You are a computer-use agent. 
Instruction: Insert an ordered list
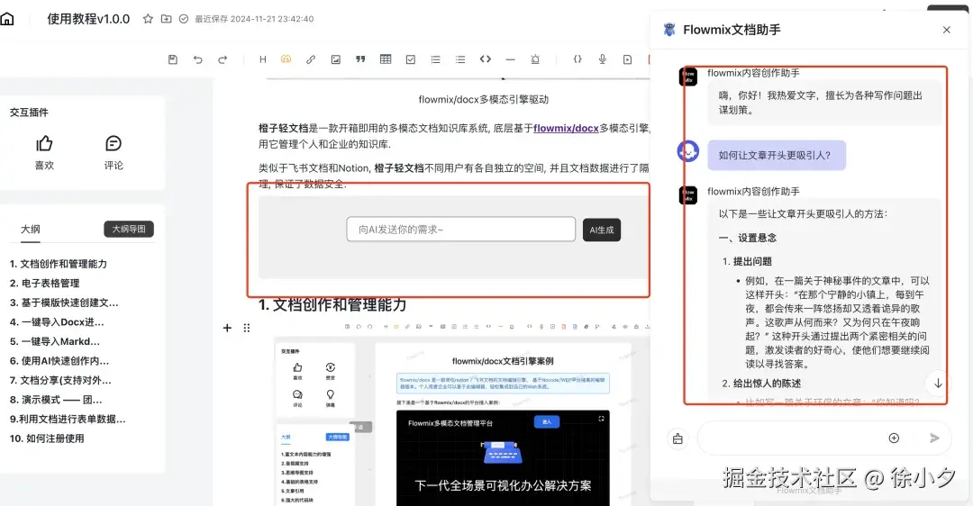pos(436,59)
